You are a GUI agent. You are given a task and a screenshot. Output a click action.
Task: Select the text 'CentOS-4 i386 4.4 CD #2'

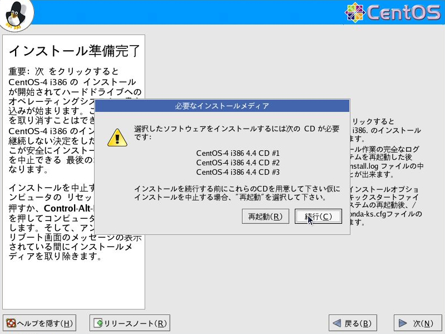tap(238, 163)
